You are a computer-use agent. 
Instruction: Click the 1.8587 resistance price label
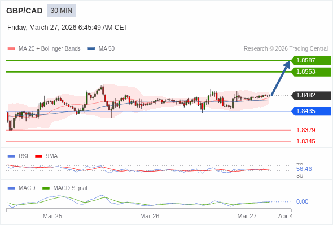coord(311,61)
